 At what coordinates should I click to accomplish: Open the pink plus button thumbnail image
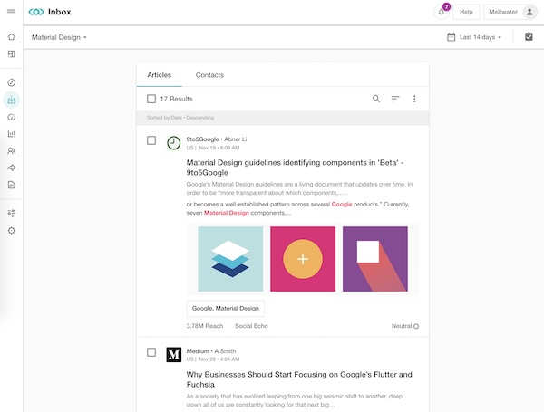tap(303, 259)
